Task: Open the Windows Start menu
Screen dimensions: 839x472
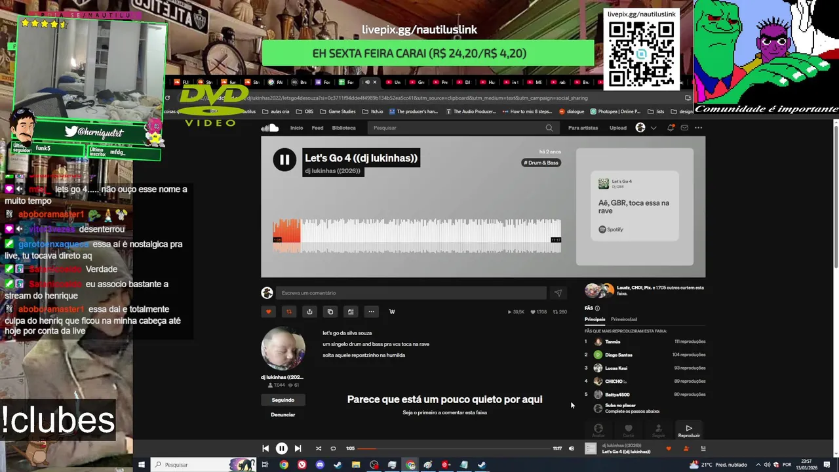Action: pyautogui.click(x=141, y=465)
